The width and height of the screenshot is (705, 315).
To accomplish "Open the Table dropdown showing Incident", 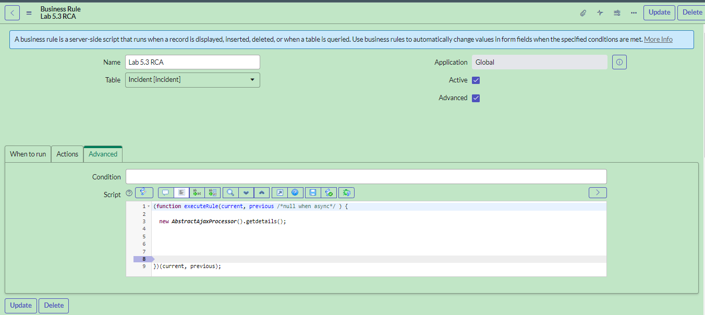I will click(192, 80).
